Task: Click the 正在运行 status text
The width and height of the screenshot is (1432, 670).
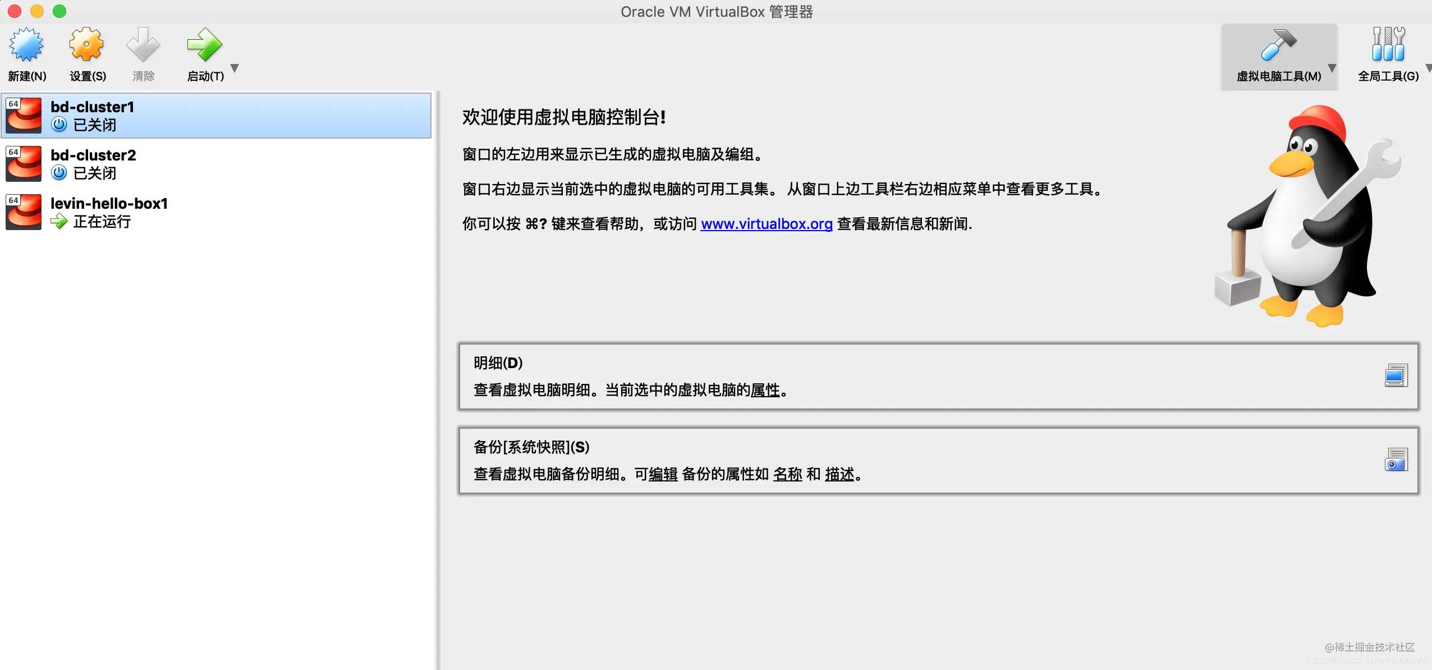Action: click(102, 222)
